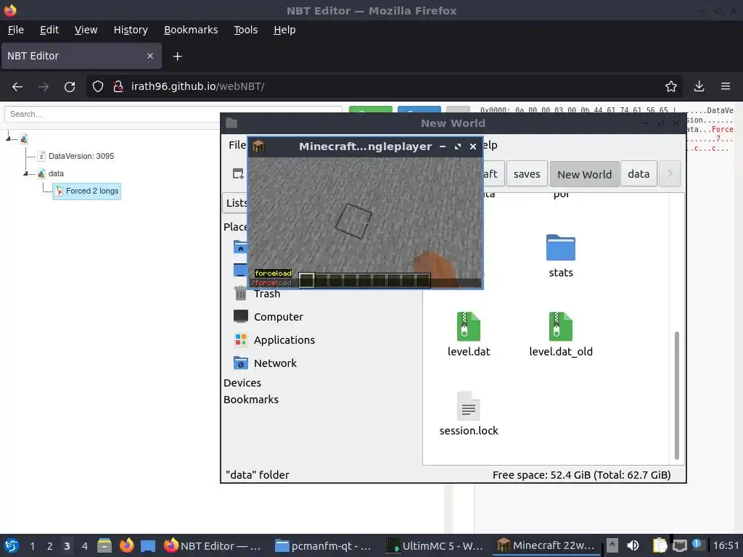Collapse the root compound tag in tree
Screen dimensions: 743x557
pos(8,139)
